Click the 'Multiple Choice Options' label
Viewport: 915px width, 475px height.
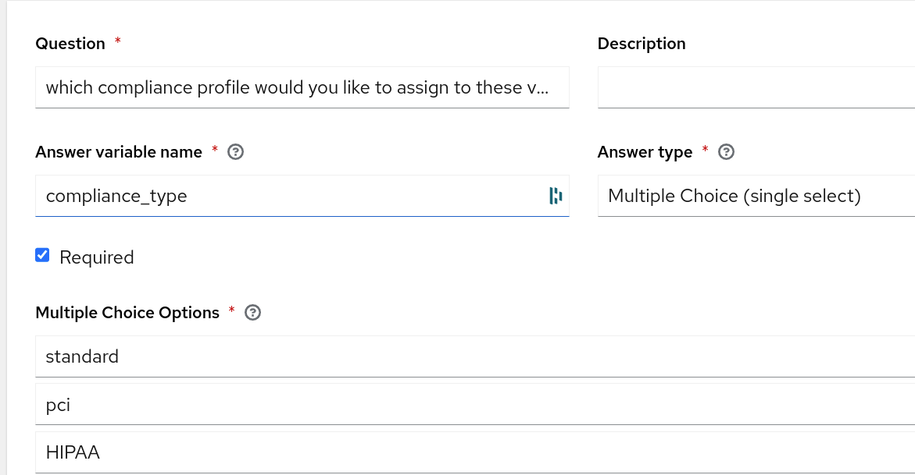pyautogui.click(x=127, y=313)
